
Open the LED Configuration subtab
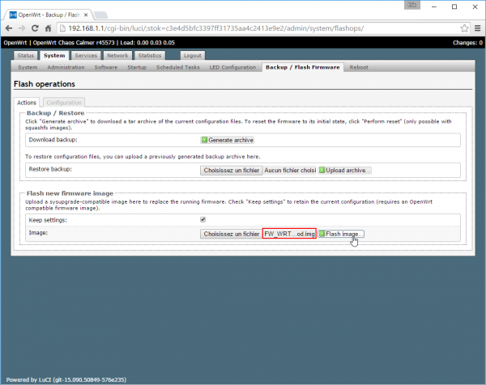(x=232, y=67)
